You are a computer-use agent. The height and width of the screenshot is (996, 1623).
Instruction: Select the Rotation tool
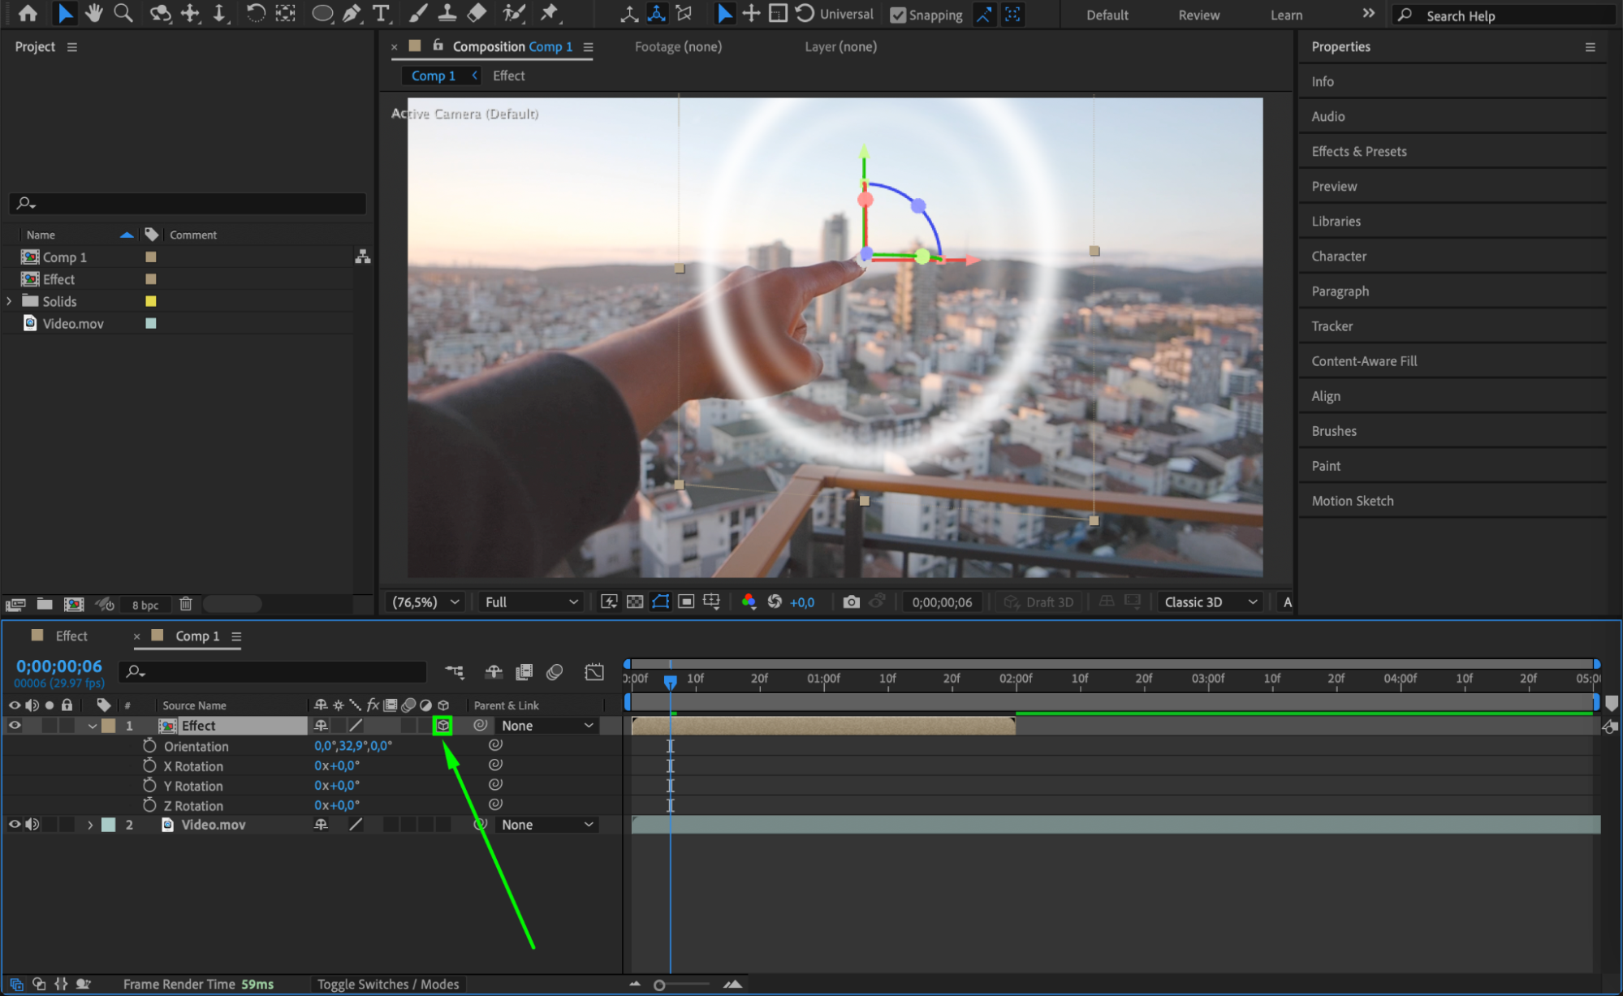[255, 13]
